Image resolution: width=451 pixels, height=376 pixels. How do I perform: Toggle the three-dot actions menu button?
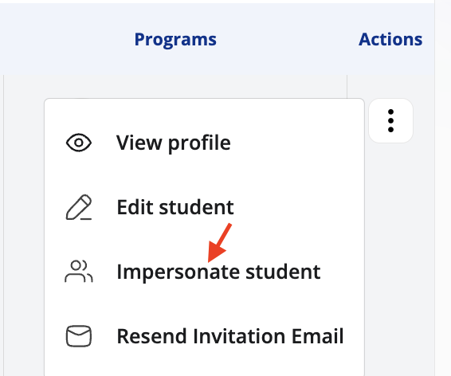[390, 121]
